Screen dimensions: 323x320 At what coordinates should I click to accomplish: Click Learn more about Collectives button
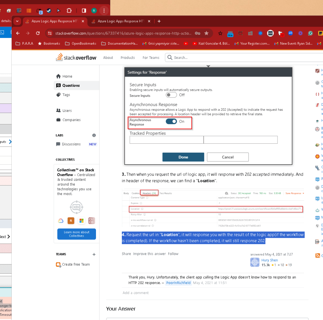coord(77,234)
